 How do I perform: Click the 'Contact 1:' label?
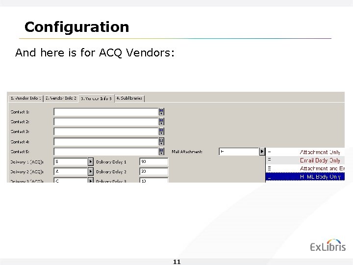tap(20, 112)
